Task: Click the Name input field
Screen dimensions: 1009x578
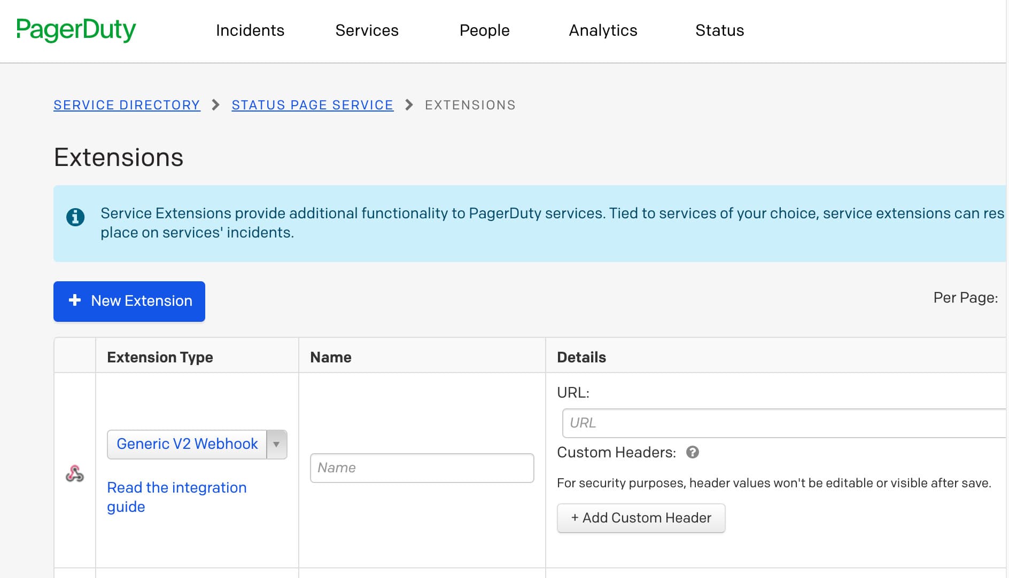Action: tap(421, 468)
